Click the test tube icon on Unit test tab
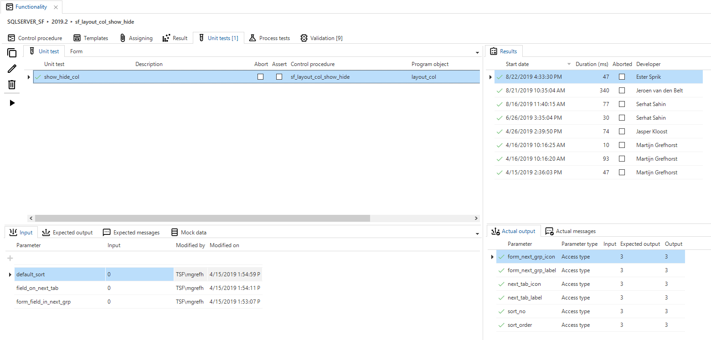The width and height of the screenshot is (711, 340). (x=33, y=51)
